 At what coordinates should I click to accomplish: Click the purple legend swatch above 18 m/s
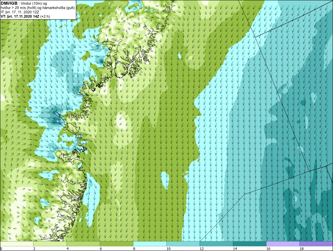(x=316, y=244)
